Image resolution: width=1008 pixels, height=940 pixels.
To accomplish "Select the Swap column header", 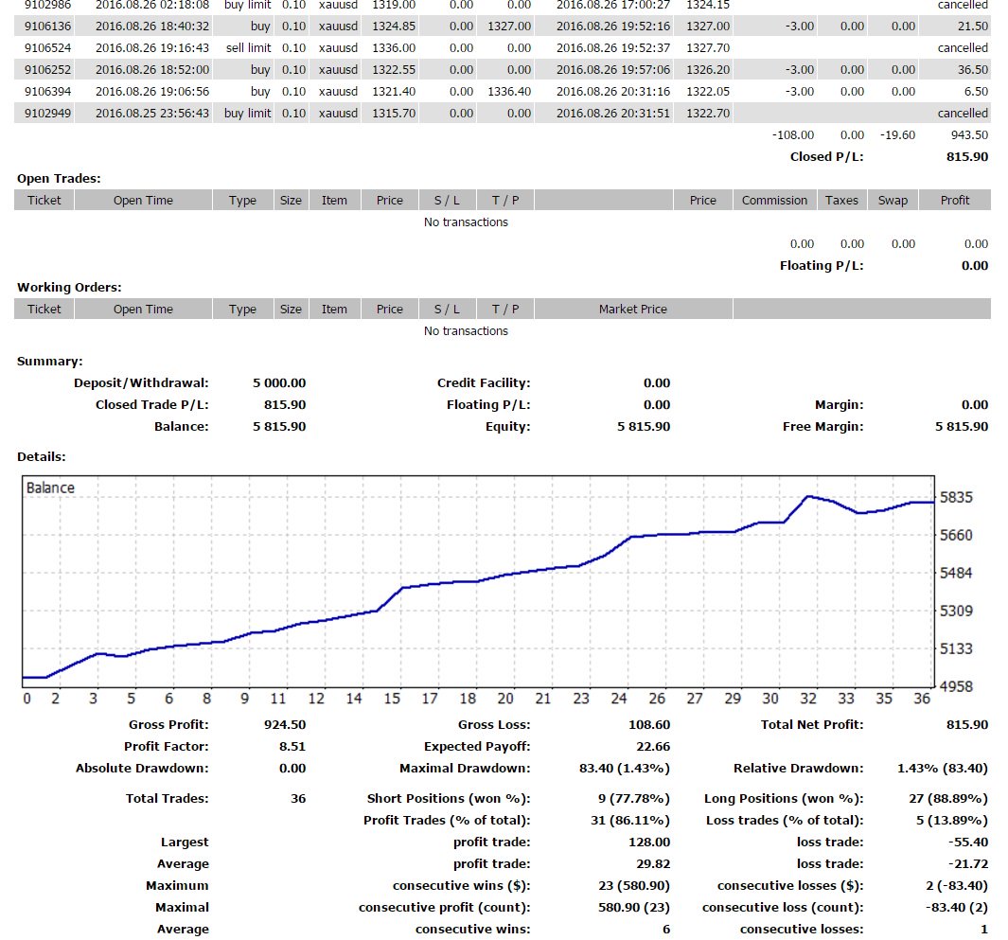I will [893, 201].
